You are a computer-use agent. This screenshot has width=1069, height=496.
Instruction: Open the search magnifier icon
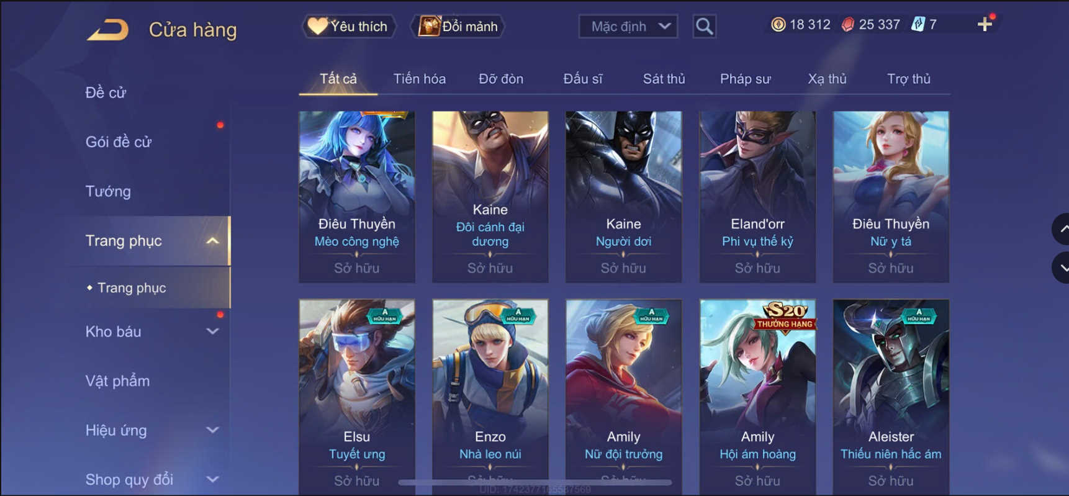[704, 26]
